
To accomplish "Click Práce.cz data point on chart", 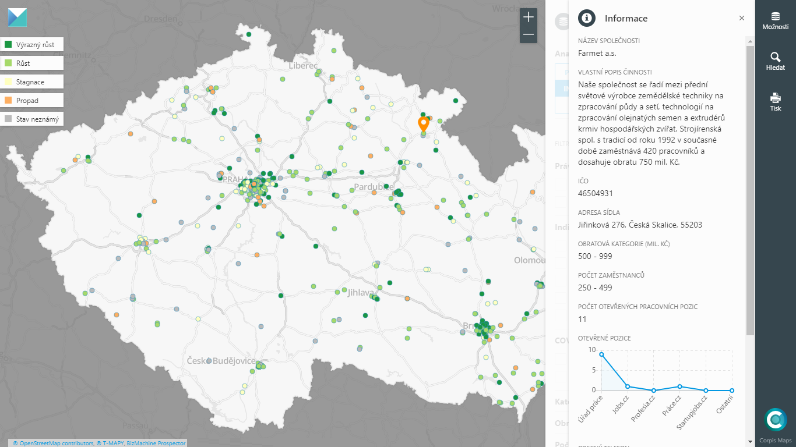I will (679, 386).
